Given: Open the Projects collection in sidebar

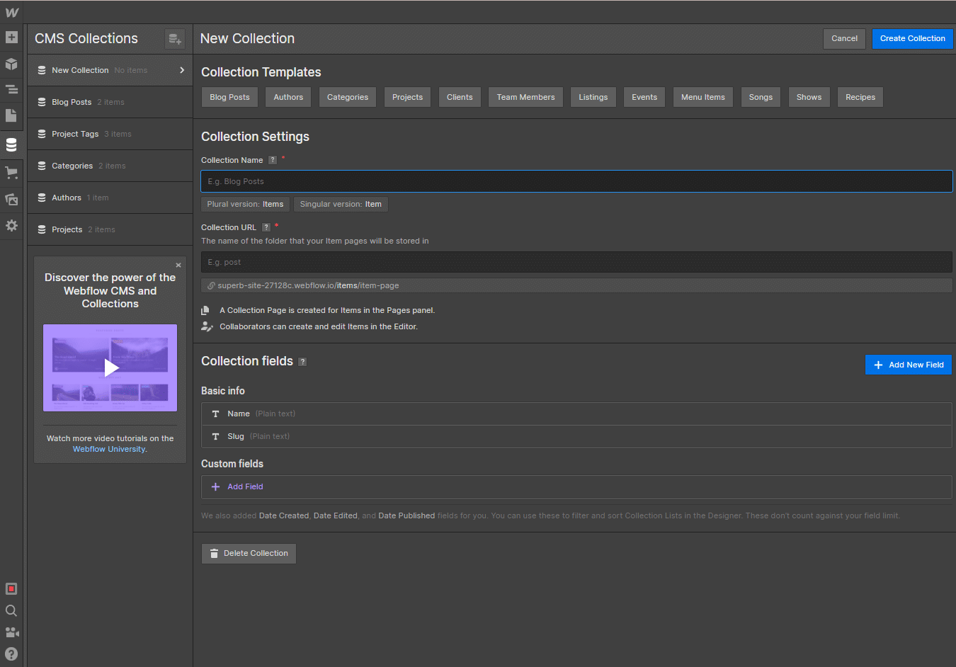Looking at the screenshot, I should pos(110,229).
